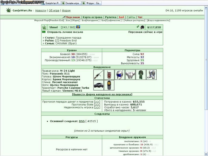Click the [Чайные рестораны] sublink
This screenshot has width=208, height=156.
pyautogui.click(x=134, y=20)
